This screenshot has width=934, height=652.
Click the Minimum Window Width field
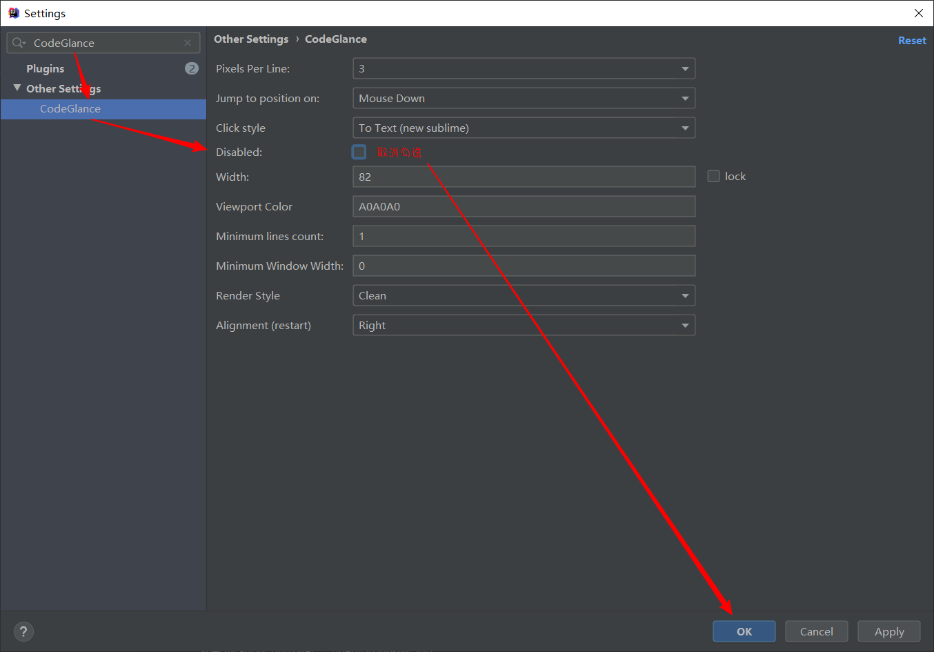pyautogui.click(x=524, y=266)
